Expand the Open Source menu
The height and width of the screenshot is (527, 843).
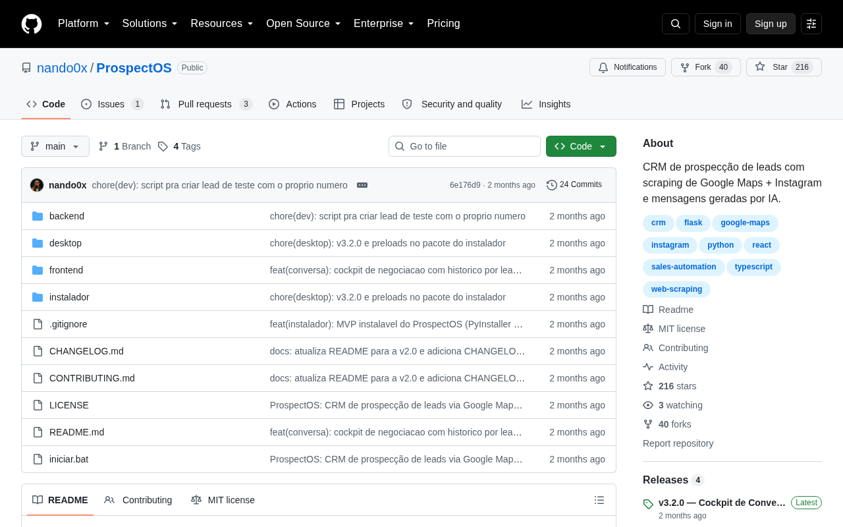[304, 24]
